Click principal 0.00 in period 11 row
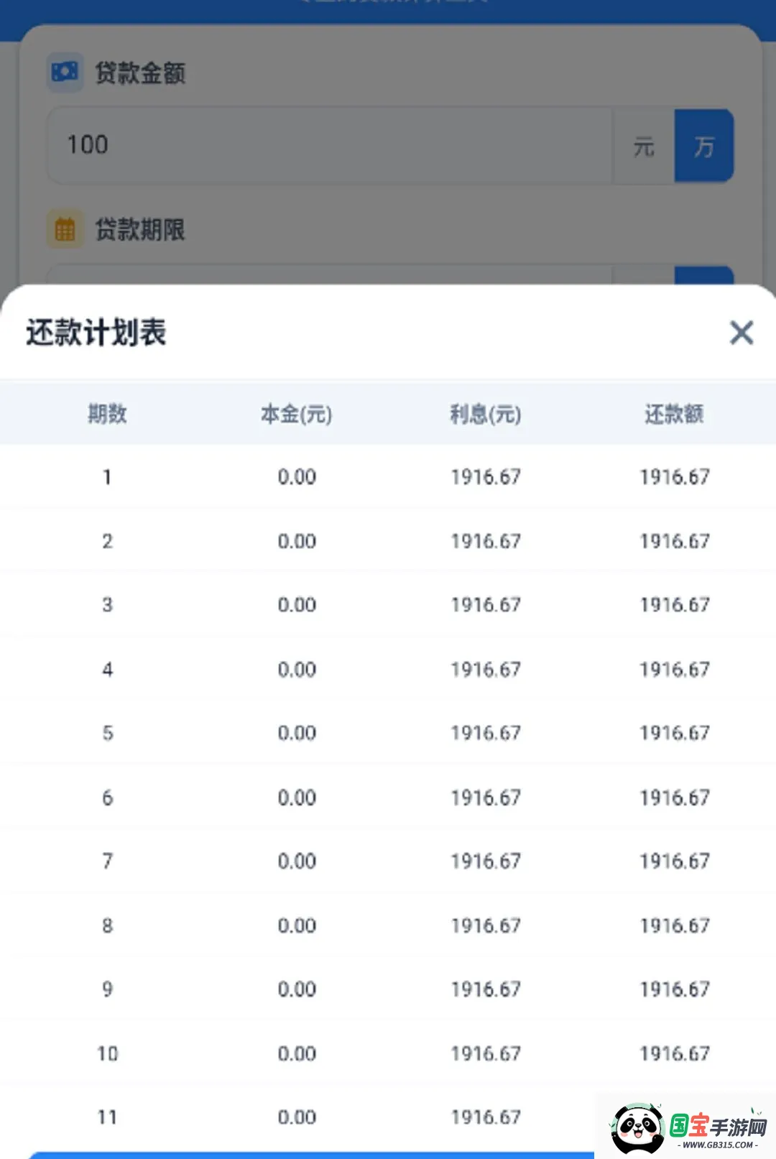Image resolution: width=776 pixels, height=1159 pixels. (x=297, y=1117)
